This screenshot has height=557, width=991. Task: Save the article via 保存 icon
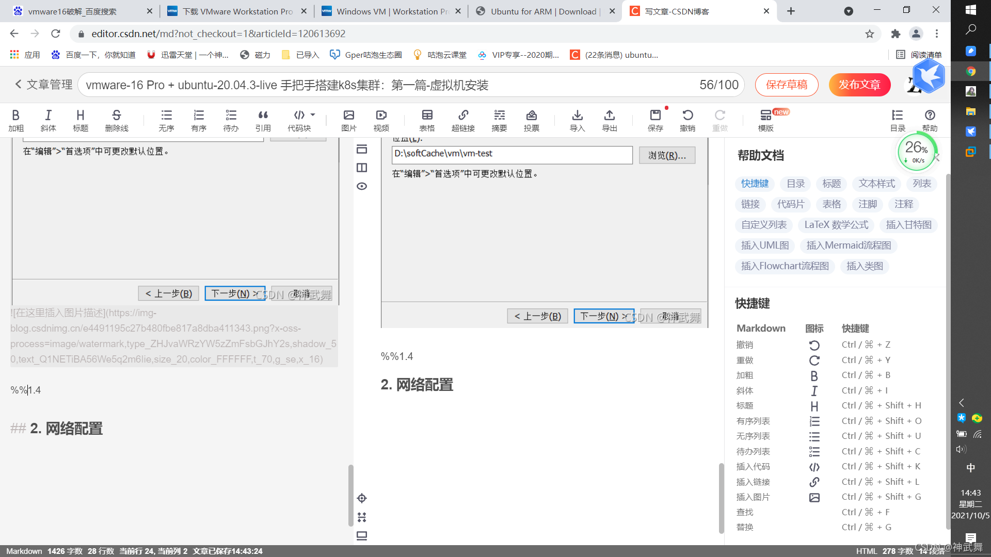tap(656, 121)
